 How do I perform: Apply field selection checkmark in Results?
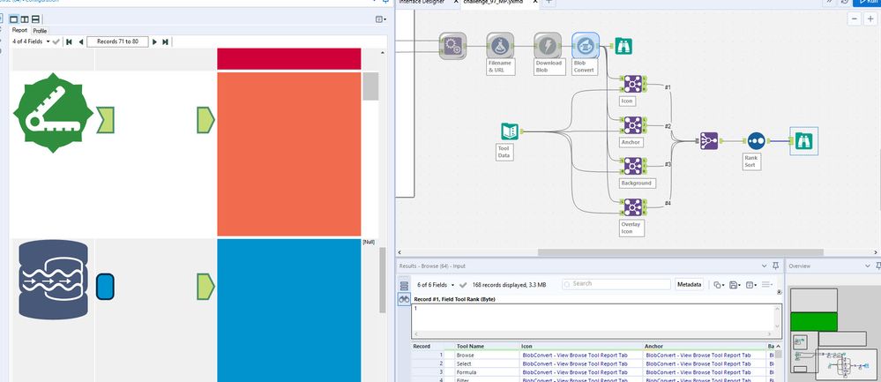tap(463, 285)
